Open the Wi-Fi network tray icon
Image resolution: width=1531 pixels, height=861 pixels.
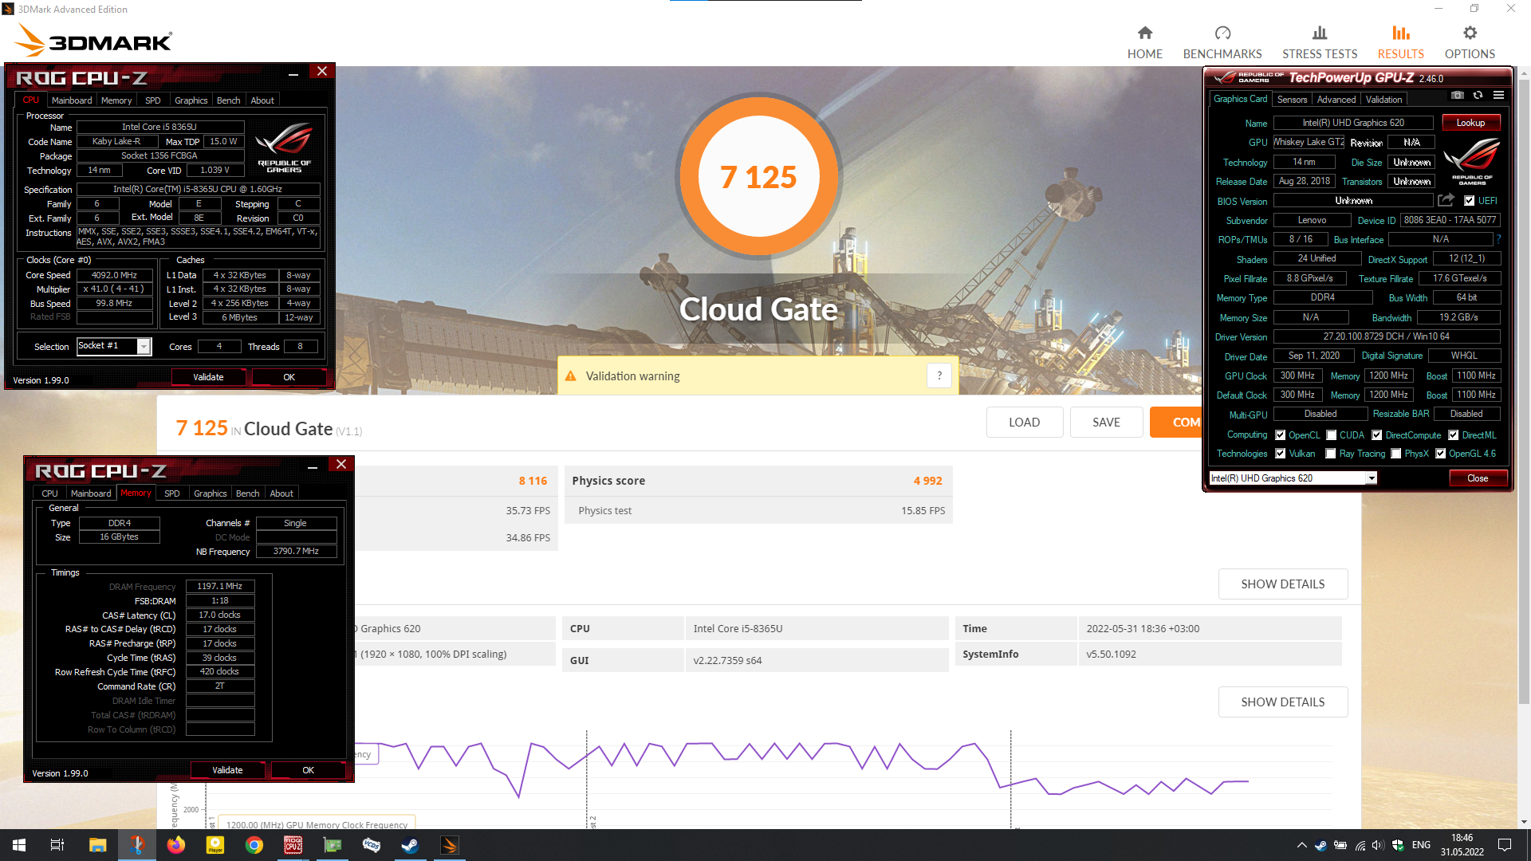pyautogui.click(x=1360, y=845)
